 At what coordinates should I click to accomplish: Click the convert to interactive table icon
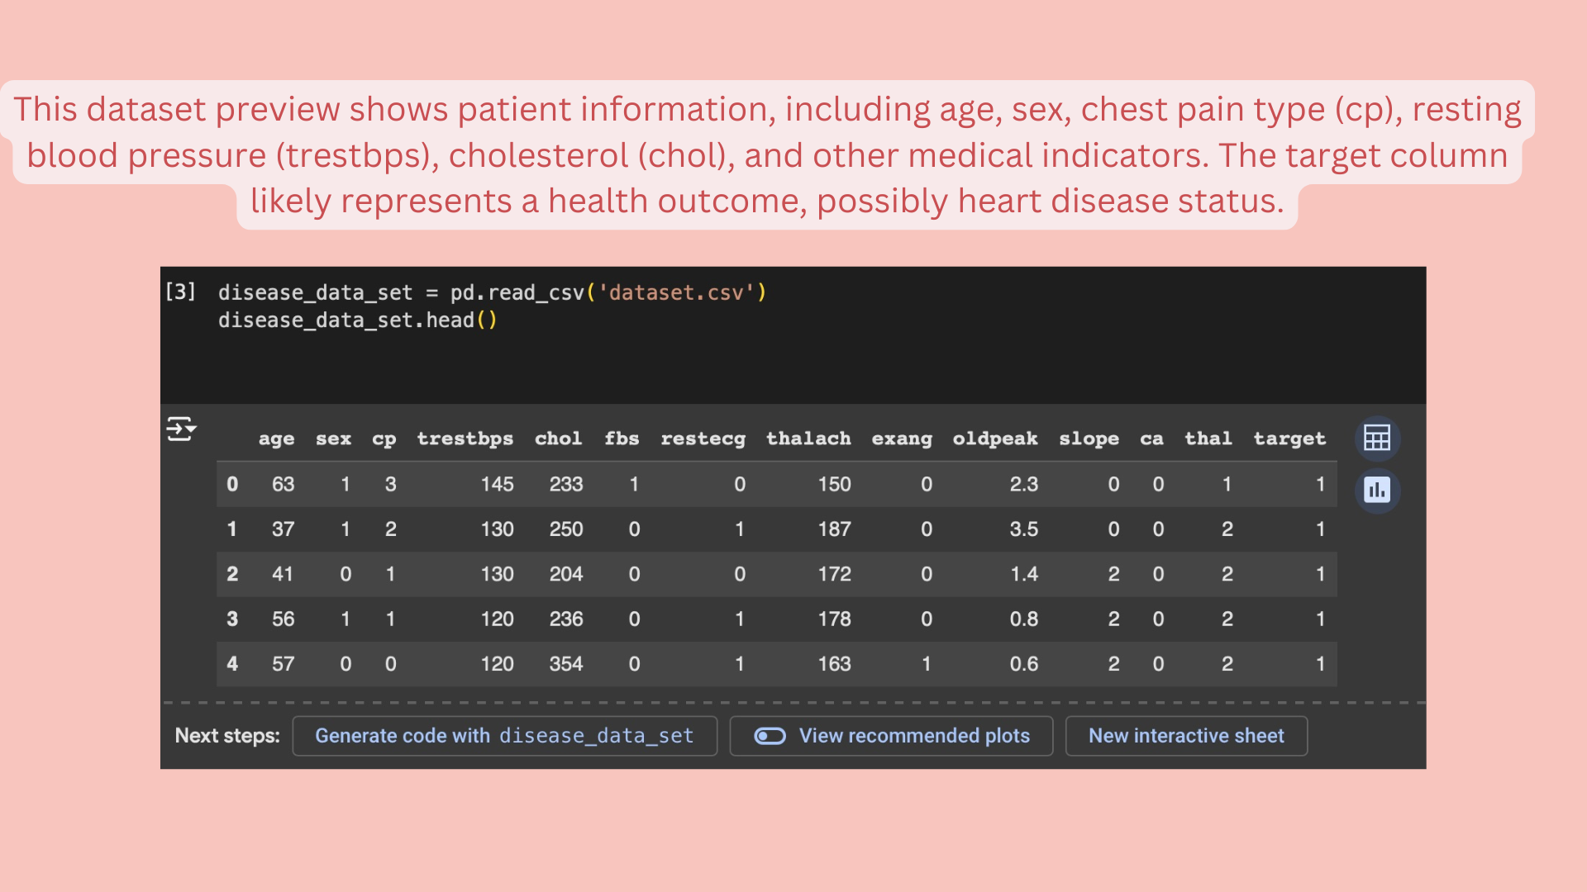(x=1376, y=438)
